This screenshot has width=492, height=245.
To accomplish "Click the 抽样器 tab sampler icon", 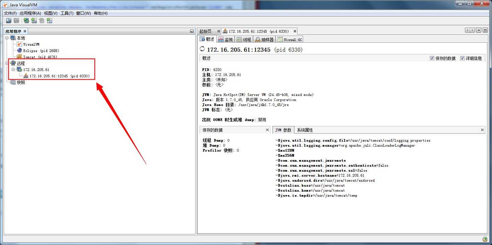I will (257, 39).
